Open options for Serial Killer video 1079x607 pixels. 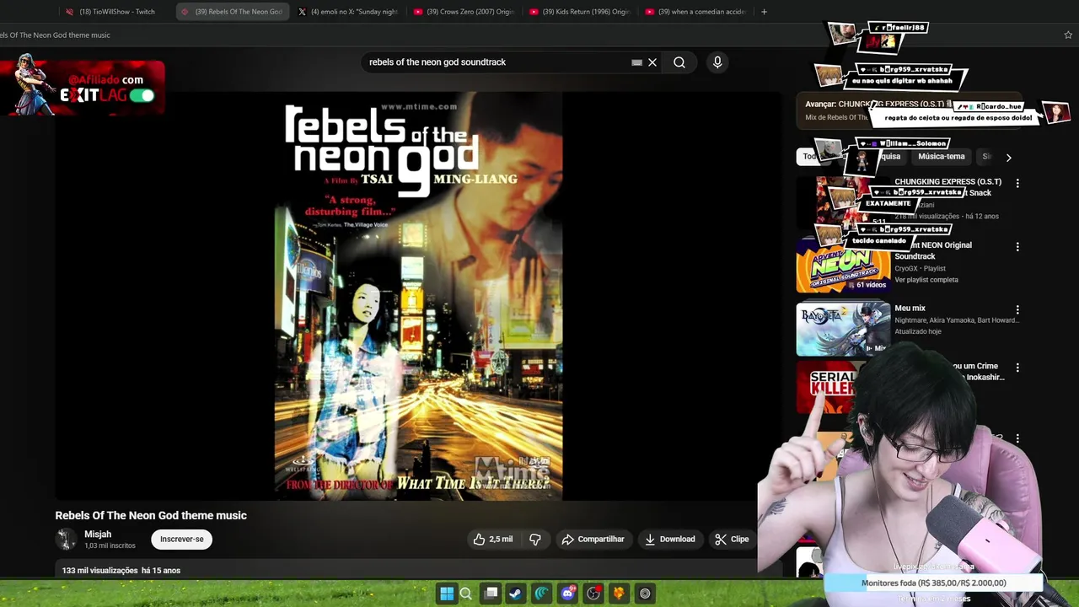click(1017, 368)
